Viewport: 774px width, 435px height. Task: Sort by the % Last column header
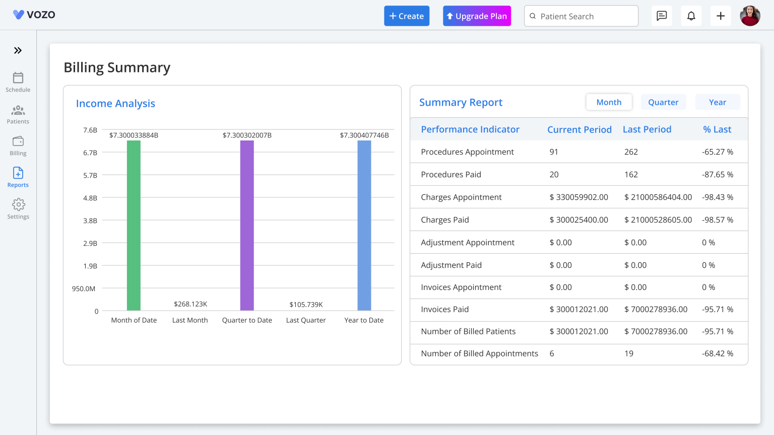(x=717, y=129)
